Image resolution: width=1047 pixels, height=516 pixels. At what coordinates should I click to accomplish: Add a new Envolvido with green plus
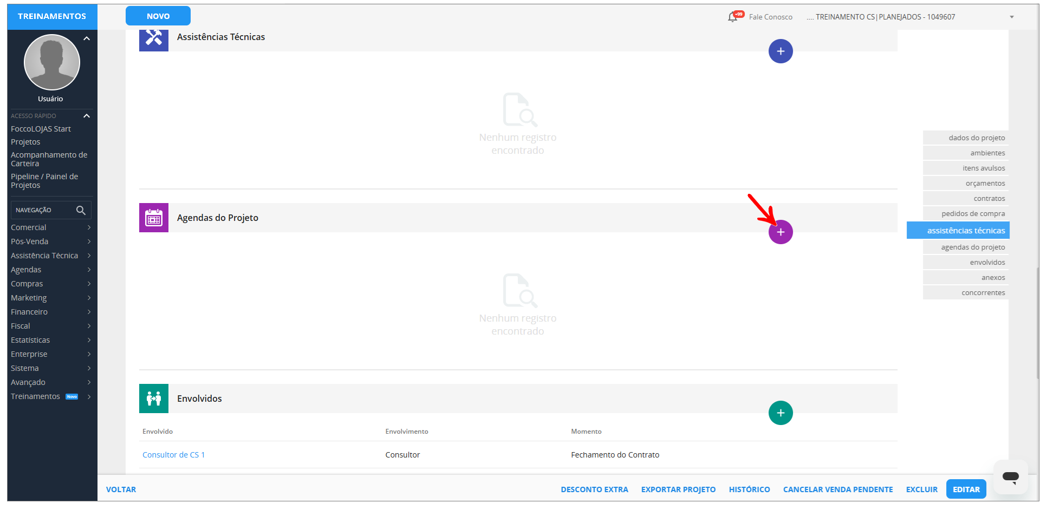tap(781, 413)
